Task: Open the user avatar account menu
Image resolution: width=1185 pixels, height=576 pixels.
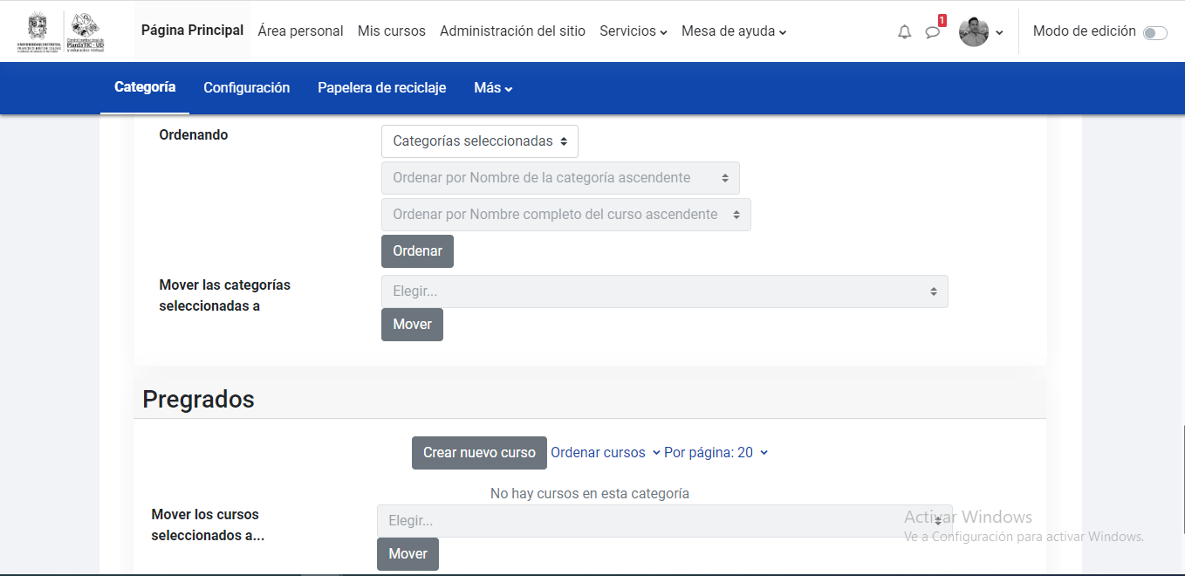Action: tap(973, 31)
